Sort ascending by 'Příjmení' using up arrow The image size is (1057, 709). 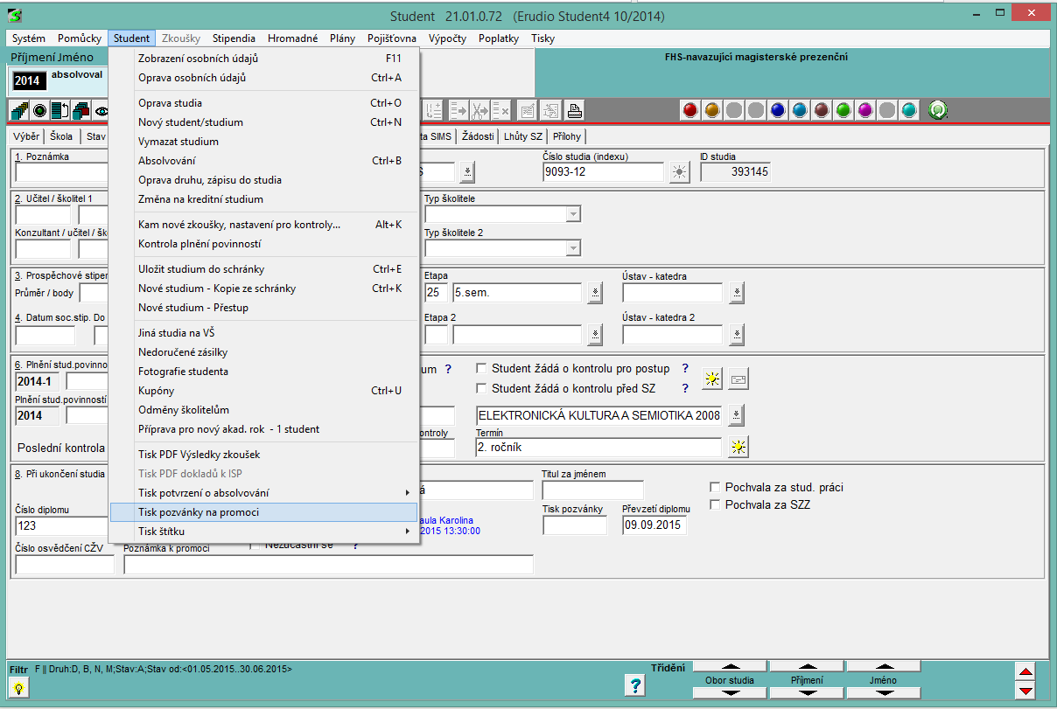point(806,667)
